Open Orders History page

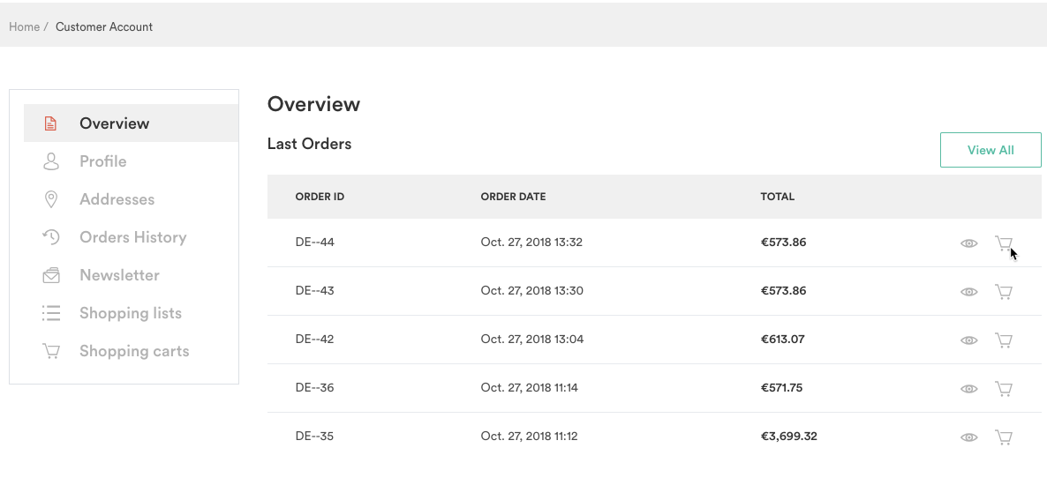(x=132, y=237)
